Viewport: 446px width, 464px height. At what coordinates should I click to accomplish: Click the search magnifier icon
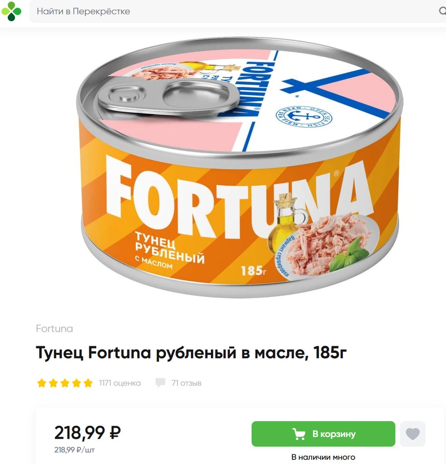[442, 11]
